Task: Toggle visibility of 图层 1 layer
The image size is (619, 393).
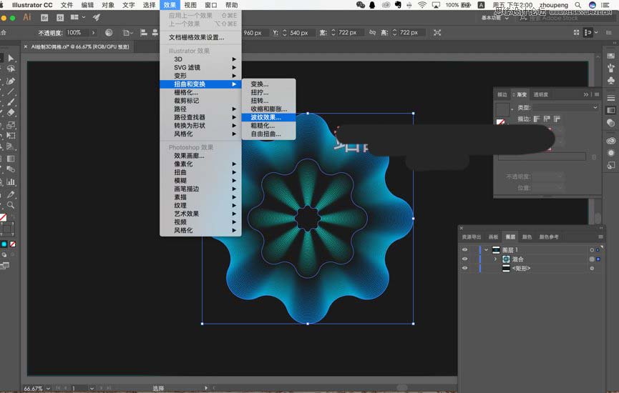Action: coord(464,250)
